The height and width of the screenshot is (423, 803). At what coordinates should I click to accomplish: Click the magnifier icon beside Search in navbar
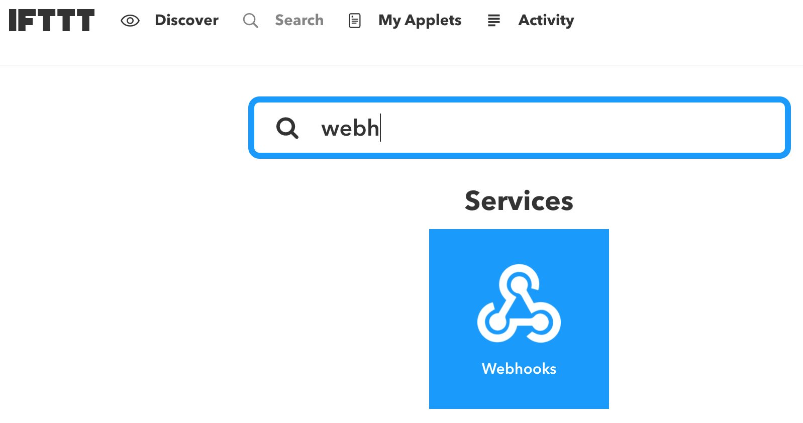coord(250,21)
